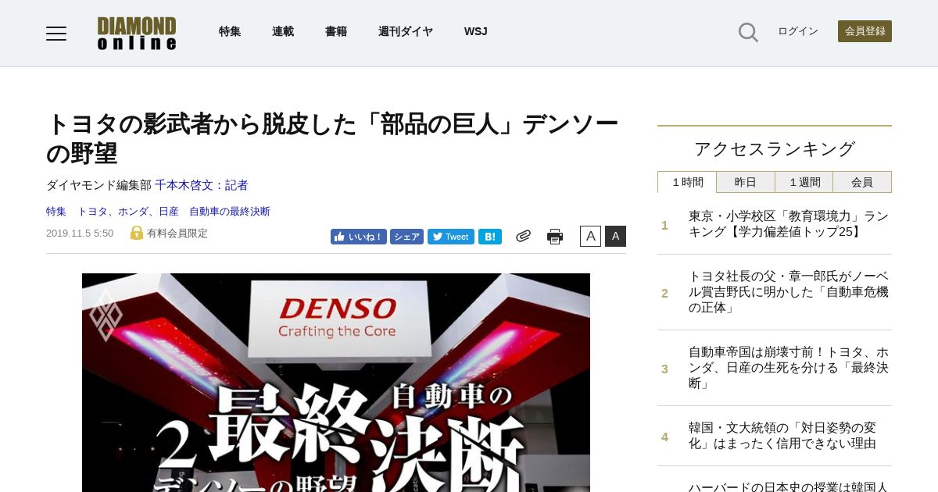This screenshot has width=938, height=492.
Task: Open 特集 in top navigation
Action: tap(230, 31)
